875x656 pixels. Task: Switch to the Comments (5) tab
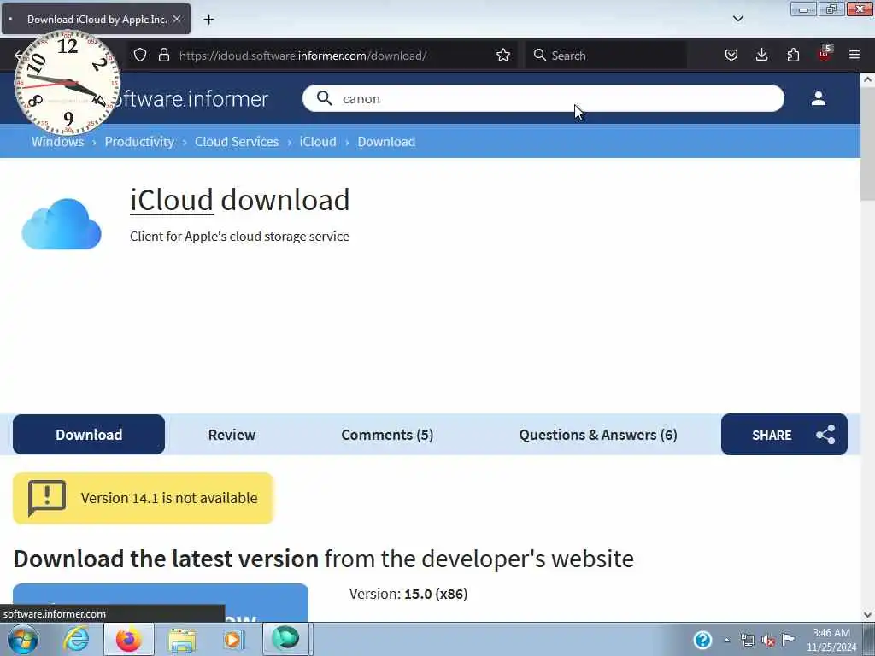pyautogui.click(x=387, y=435)
